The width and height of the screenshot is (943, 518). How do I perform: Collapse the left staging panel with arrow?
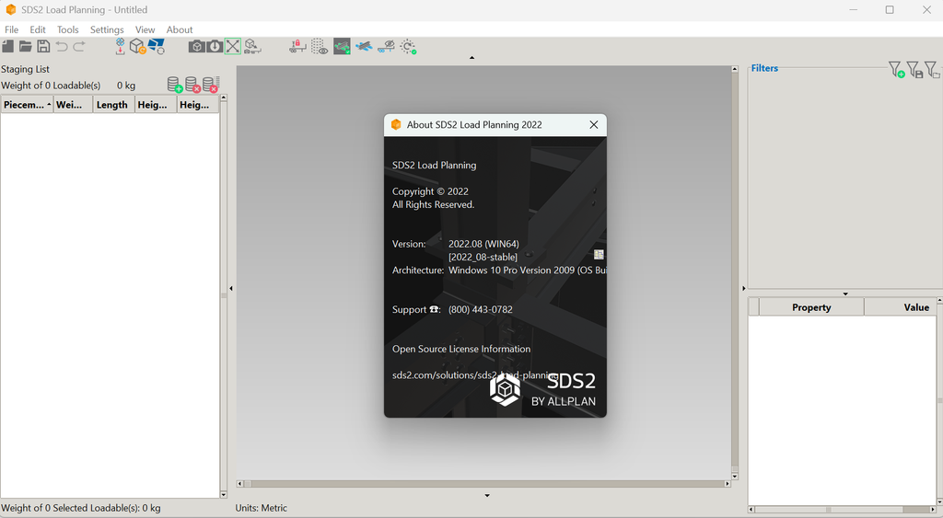231,289
